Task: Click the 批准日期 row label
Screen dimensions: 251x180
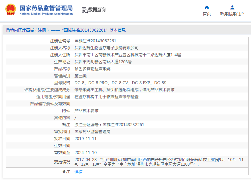Action: coord(62,139)
